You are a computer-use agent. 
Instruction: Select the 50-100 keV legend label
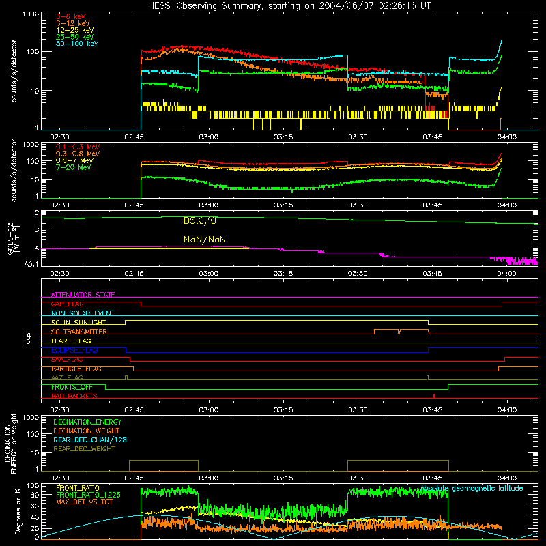point(77,44)
